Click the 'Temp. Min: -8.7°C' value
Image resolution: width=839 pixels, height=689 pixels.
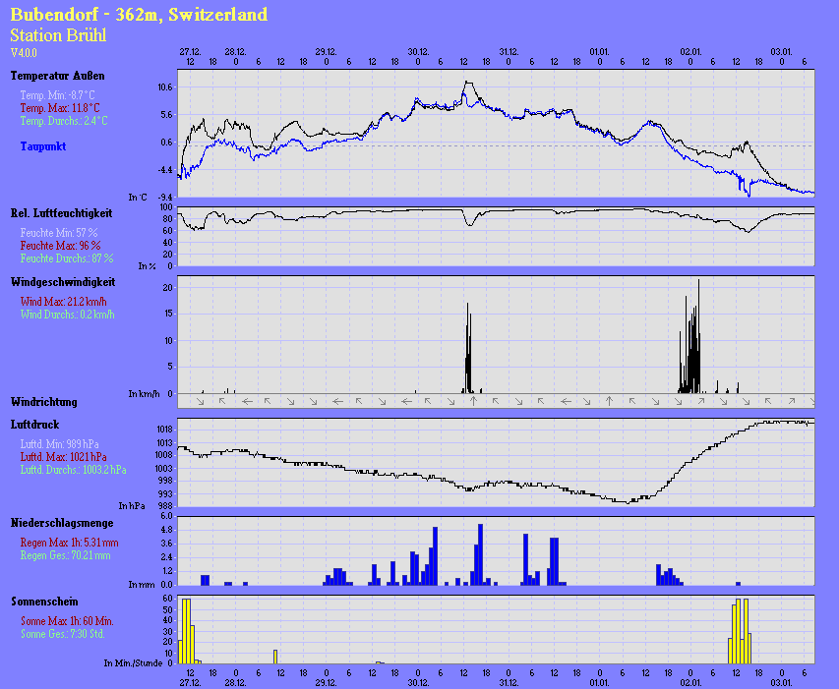[x=57, y=95]
